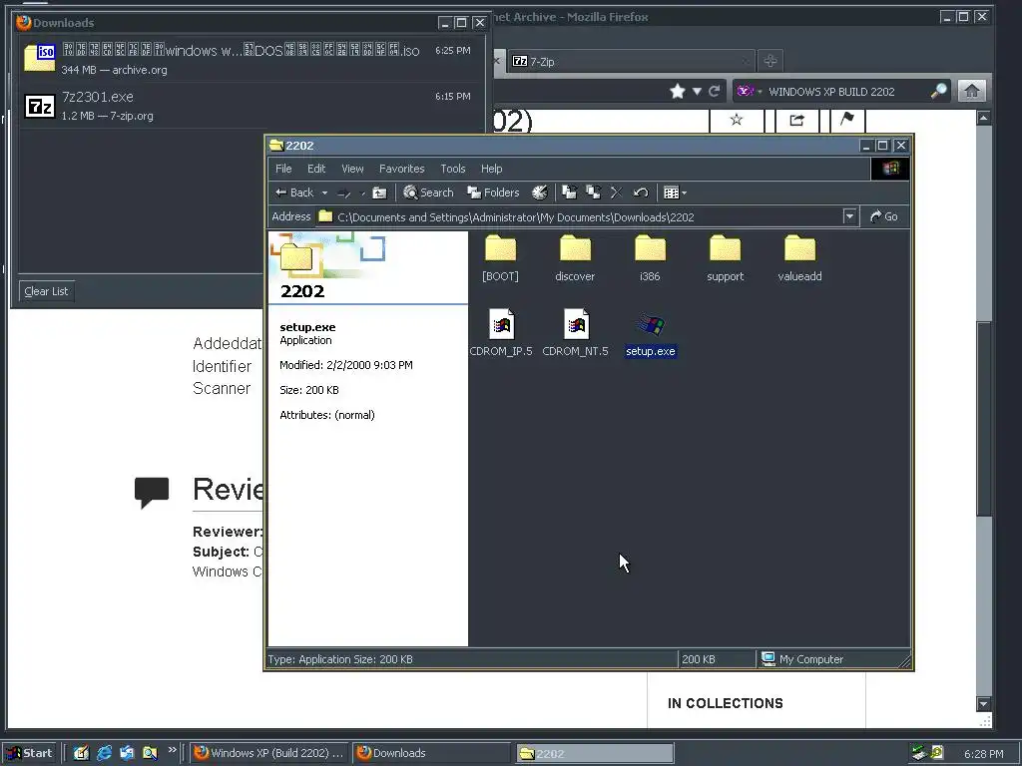1022x766 pixels.
Task: Open the Help menu in Explorer
Action: [491, 169]
